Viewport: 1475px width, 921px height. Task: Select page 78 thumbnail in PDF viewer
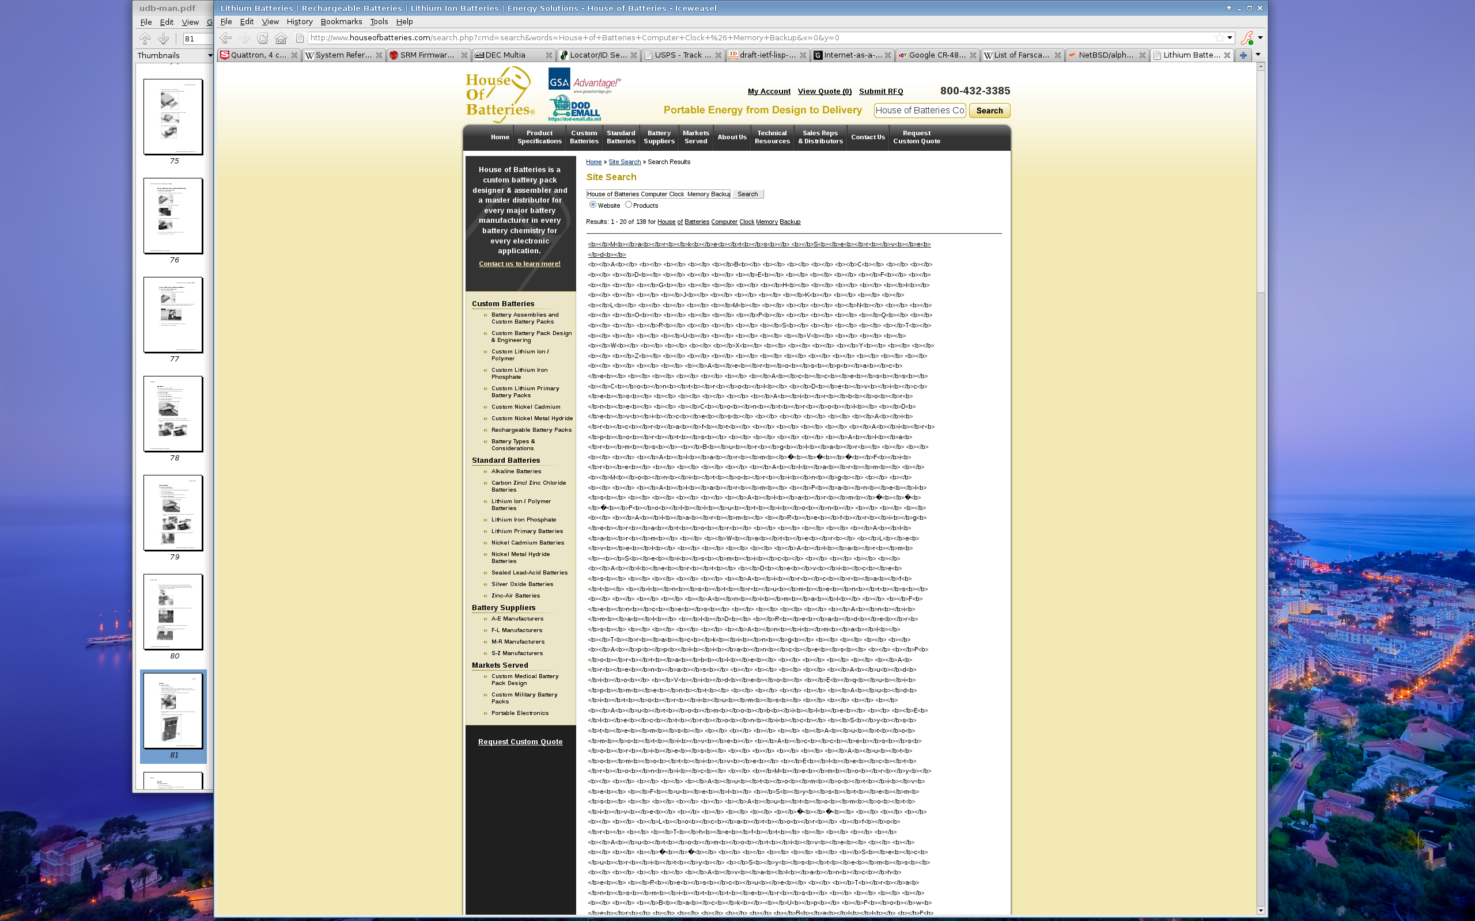tap(173, 414)
